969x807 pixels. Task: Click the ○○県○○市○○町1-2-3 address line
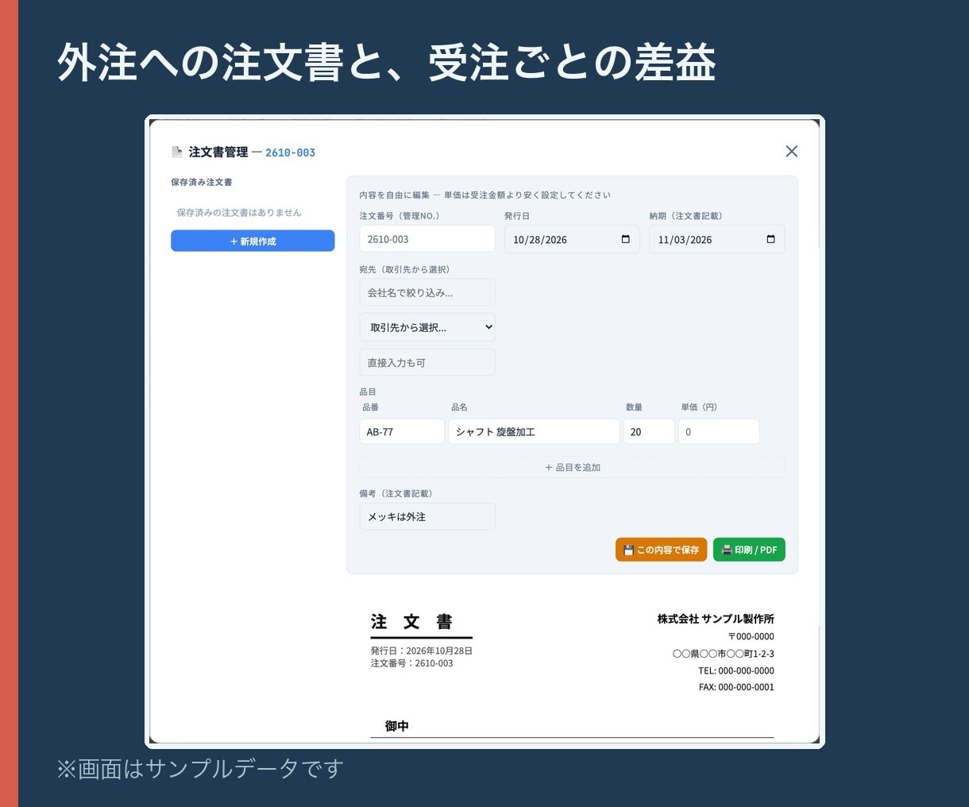coord(724,654)
